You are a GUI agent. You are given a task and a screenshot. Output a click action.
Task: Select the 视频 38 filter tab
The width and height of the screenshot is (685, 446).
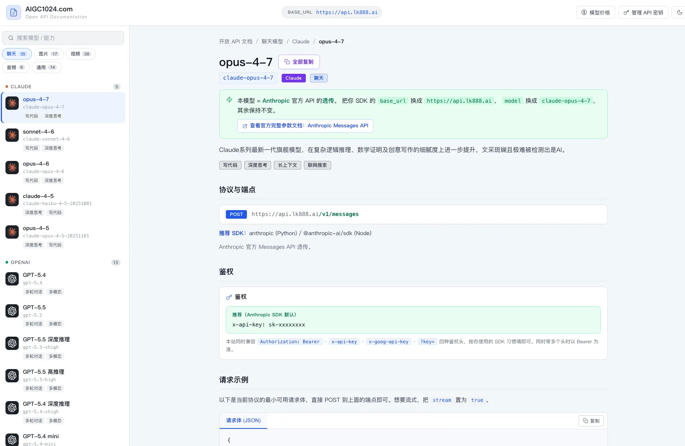(81, 54)
